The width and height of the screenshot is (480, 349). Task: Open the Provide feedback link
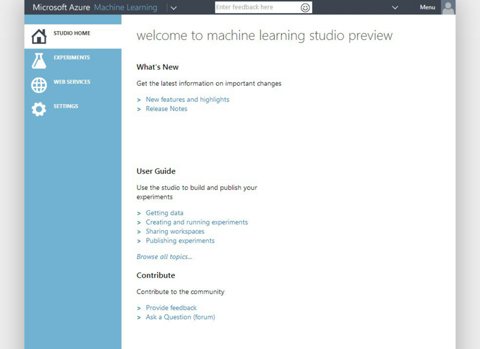[171, 308]
